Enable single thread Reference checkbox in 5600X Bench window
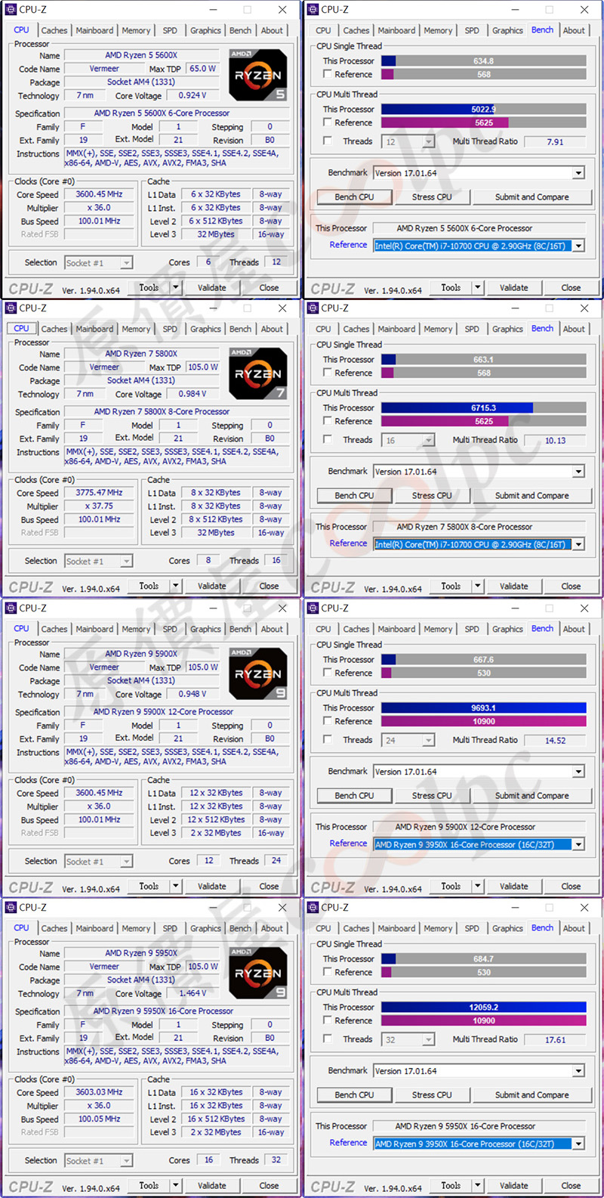604x1198 pixels. pos(328,74)
